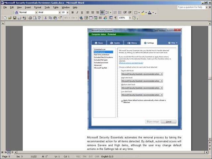Set Center alignment

(93, 13)
